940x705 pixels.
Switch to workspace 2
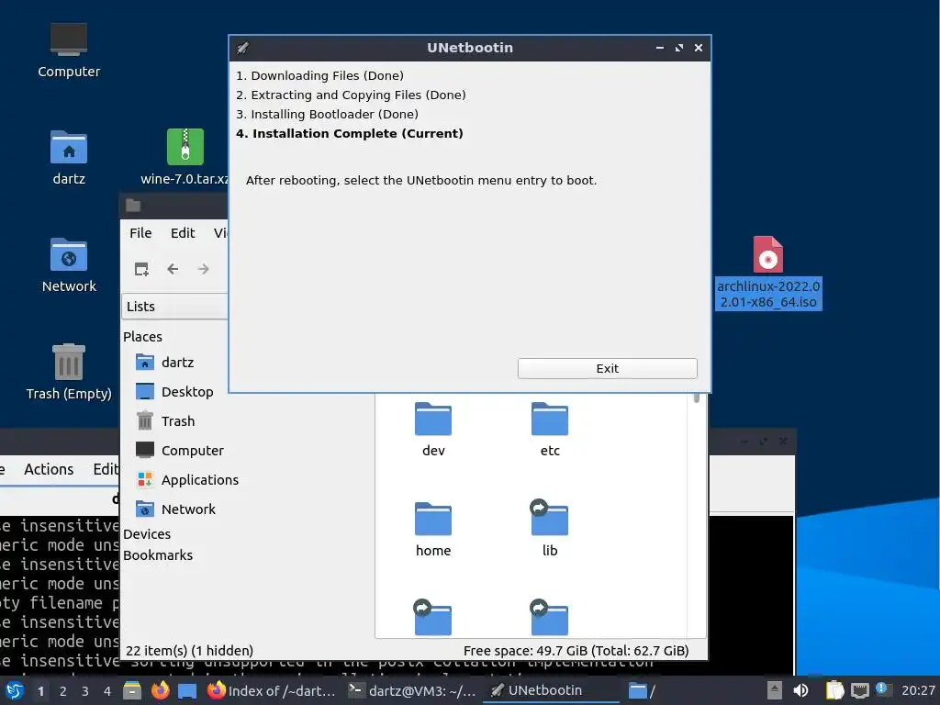(63, 690)
